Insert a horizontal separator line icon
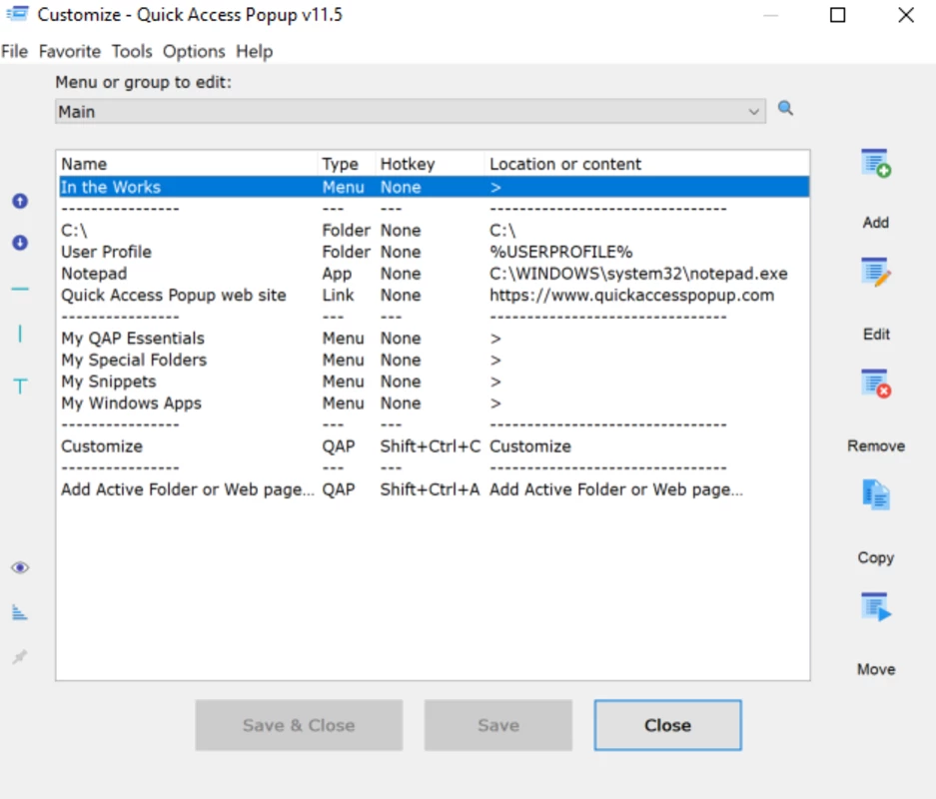 click(20, 289)
